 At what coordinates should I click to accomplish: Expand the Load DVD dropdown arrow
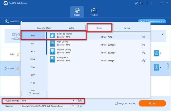(x=21, y=21)
